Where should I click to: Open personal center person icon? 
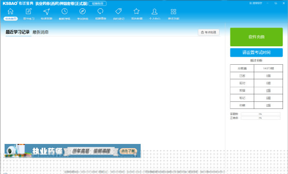(x=154, y=12)
